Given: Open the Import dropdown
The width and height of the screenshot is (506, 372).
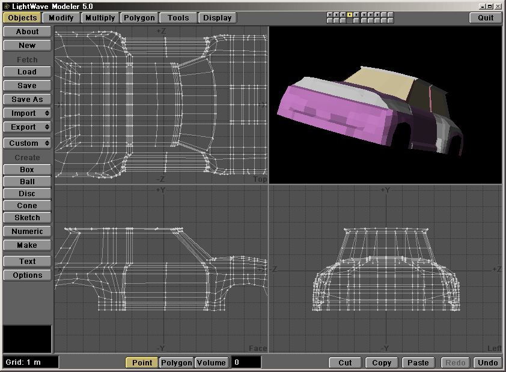Looking at the screenshot, I should tap(27, 113).
